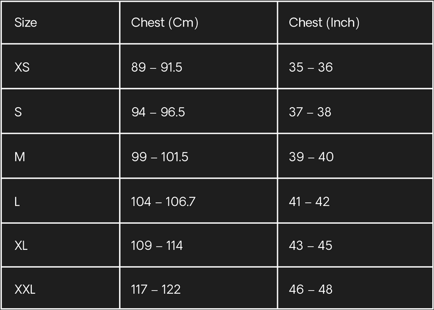The height and width of the screenshot is (310, 434).
Task: Select the XL size cell
Action: pos(21,245)
